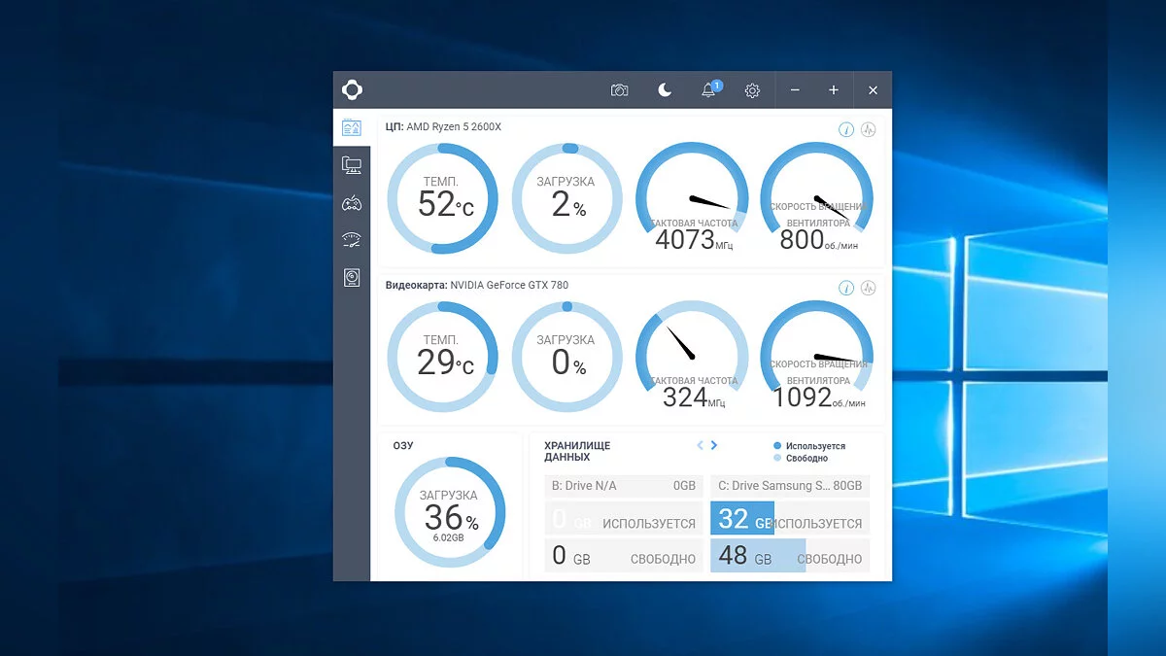This screenshot has width=1166, height=656.
Task: Click the CPU load 2% gauge
Action: [566, 198]
